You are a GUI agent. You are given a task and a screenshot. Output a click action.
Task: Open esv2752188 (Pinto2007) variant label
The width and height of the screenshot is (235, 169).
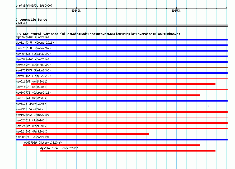coord(33,48)
